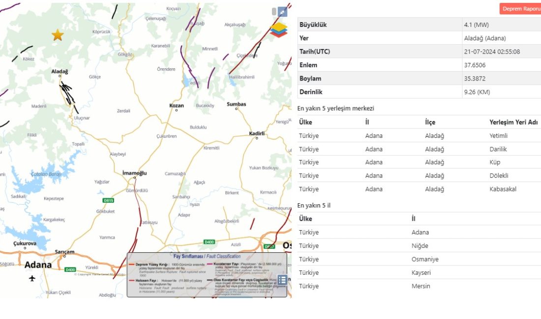Click the 'En yakın 5 yerleşim merkezi' heading
This screenshot has width=541, height=319.
335,108
